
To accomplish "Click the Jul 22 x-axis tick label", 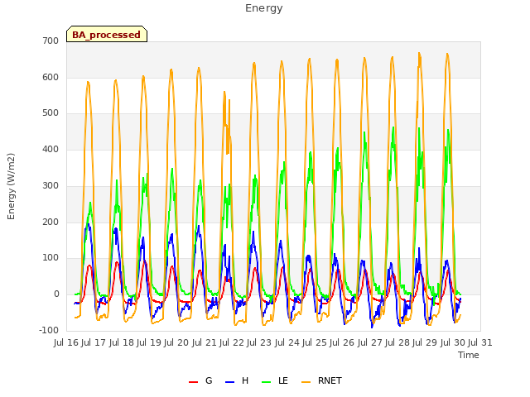I will pyautogui.click(x=231, y=343).
